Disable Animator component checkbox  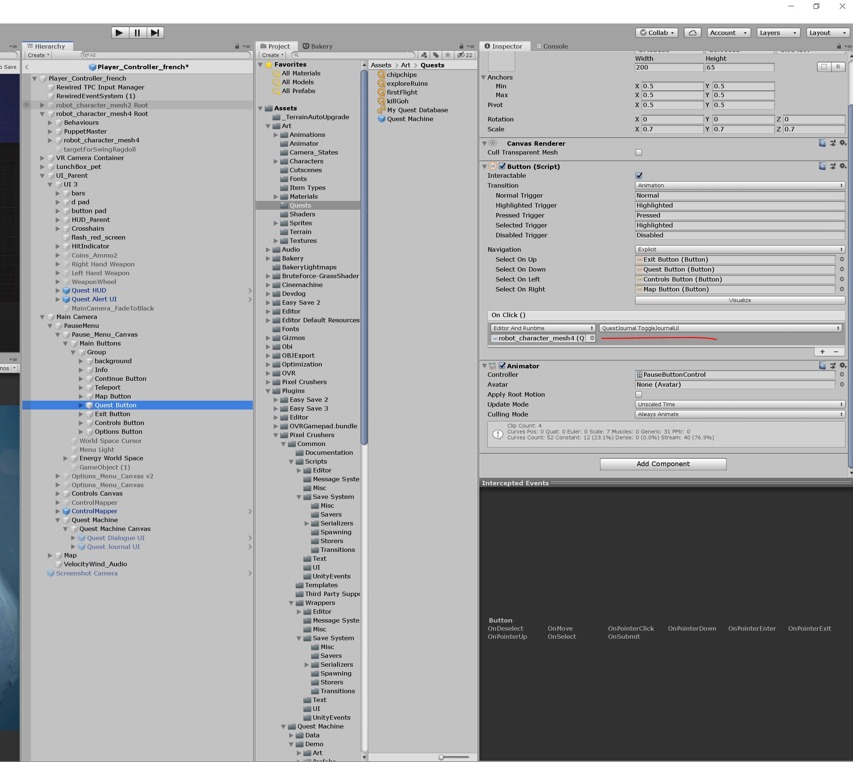point(502,365)
